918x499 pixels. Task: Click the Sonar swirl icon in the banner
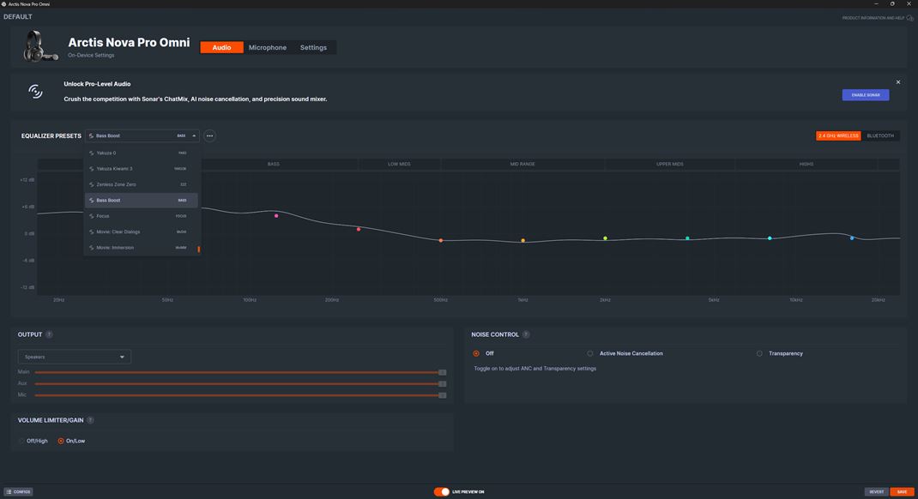point(36,91)
